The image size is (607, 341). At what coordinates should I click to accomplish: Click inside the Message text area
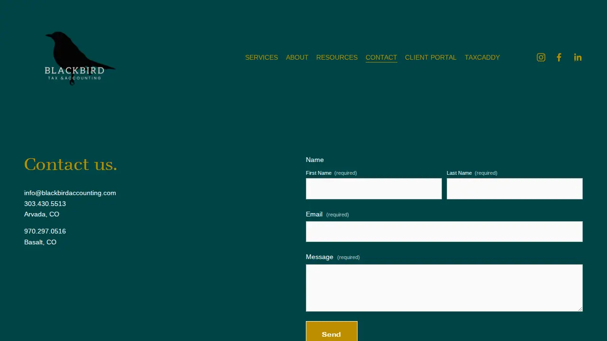(444, 288)
